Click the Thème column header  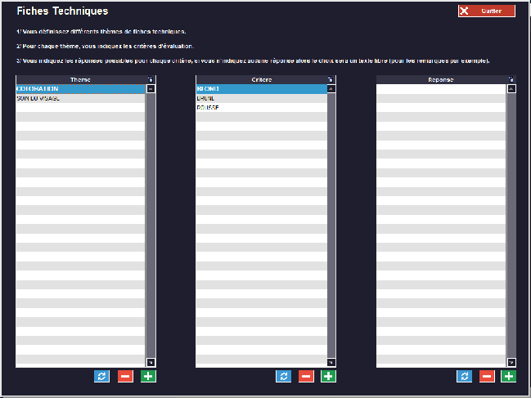pyautogui.click(x=80, y=79)
